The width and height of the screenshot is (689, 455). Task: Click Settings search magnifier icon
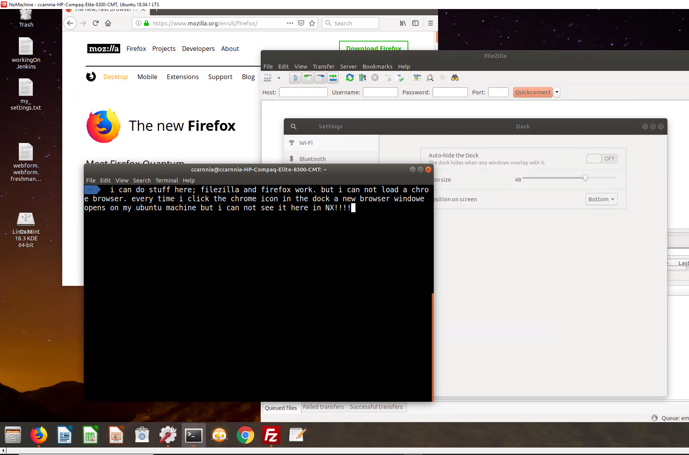pyautogui.click(x=294, y=126)
